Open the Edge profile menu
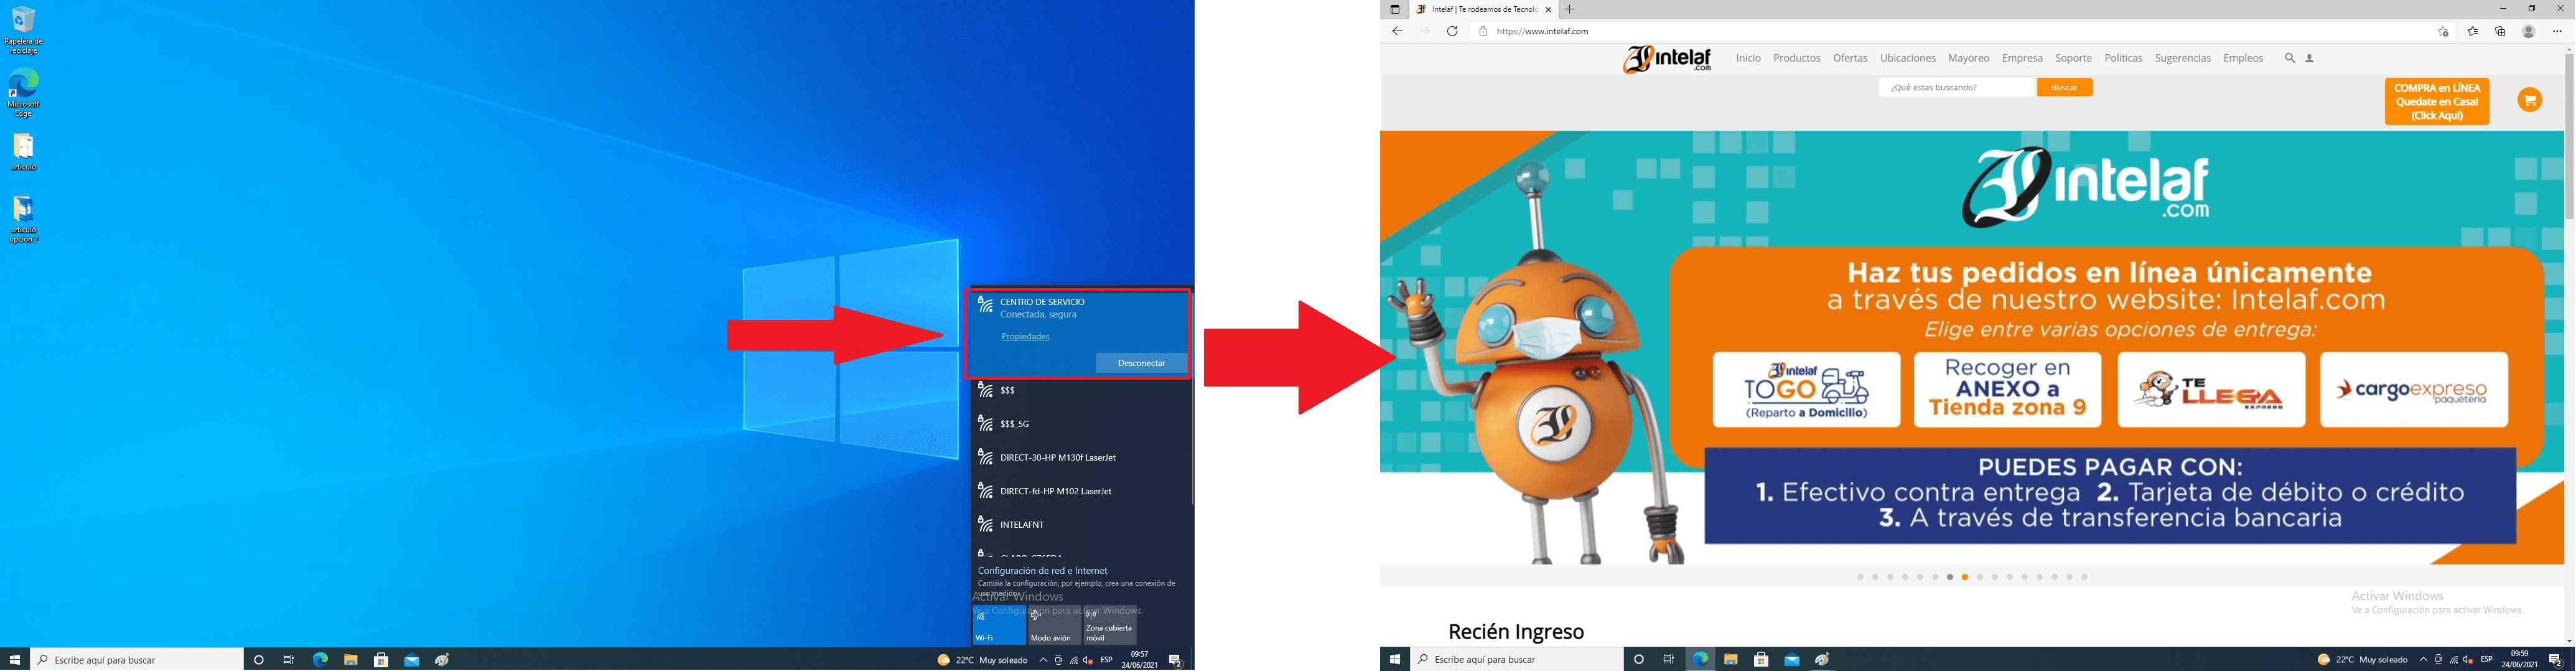The image size is (2576, 671). [2528, 32]
